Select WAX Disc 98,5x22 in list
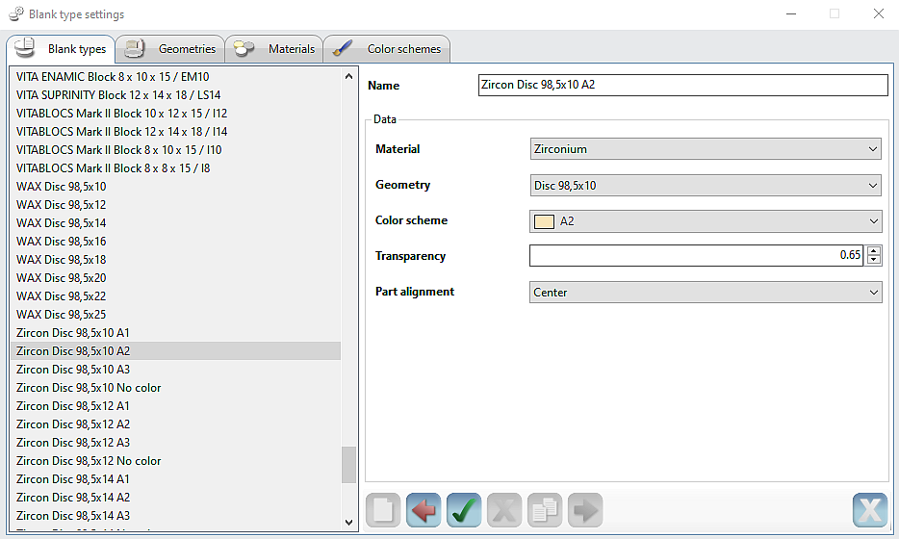899x539 pixels. [x=175, y=296]
